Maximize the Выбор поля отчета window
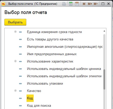113x109 pixels. 103,4
